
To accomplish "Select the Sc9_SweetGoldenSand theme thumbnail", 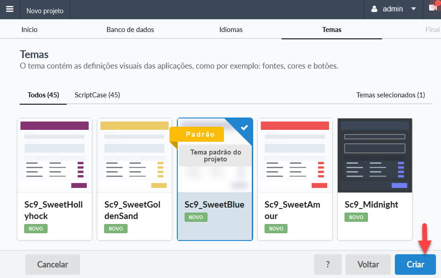I will click(134, 155).
